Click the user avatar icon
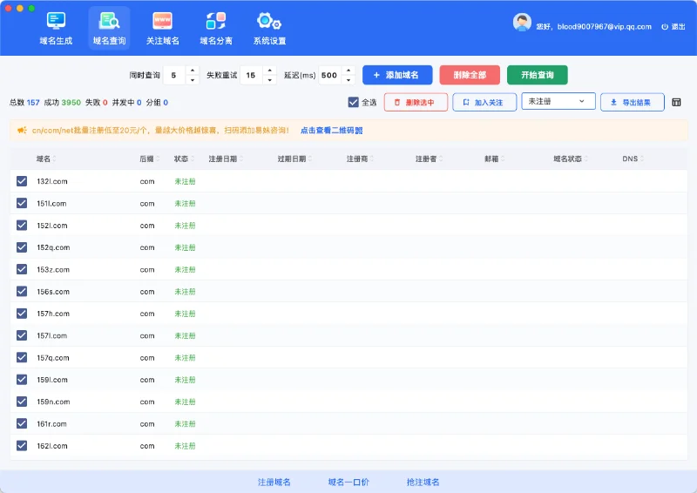 tap(522, 23)
